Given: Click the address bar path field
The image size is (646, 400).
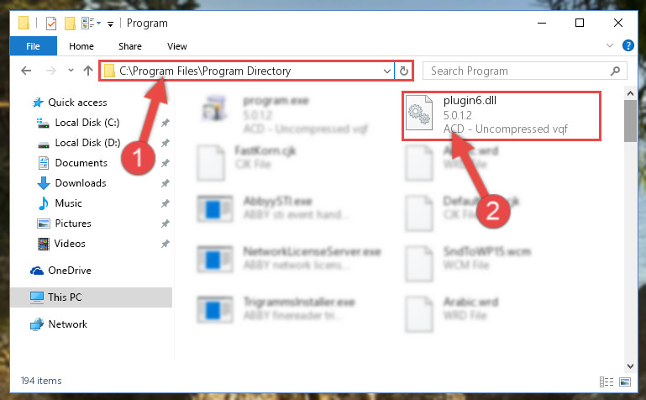Looking at the screenshot, I should pos(246,71).
